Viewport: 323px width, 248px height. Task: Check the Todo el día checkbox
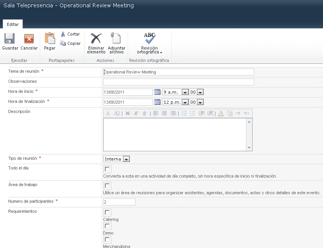coord(107,169)
